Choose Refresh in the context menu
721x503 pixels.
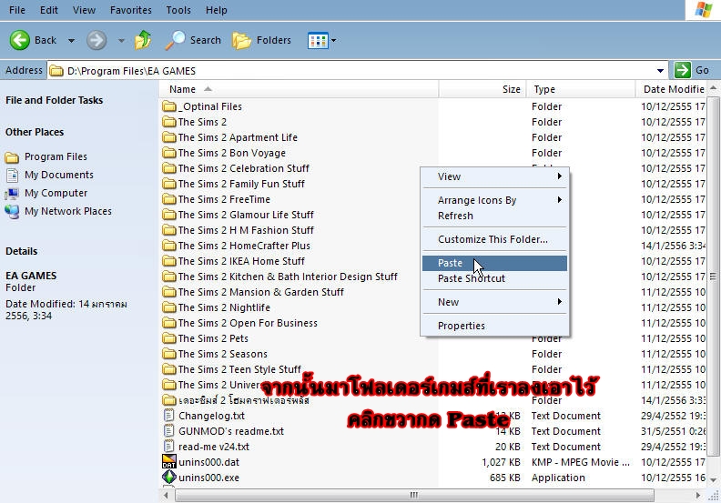click(494, 216)
